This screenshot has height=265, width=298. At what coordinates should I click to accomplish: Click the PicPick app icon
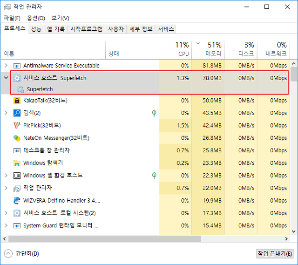point(17,125)
